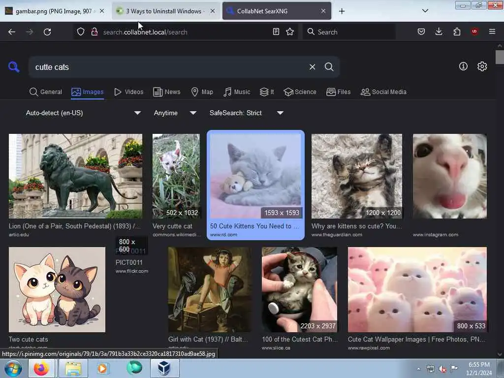
Task: Open the Guardian stretching kitten thumbnail
Action: [357, 176]
